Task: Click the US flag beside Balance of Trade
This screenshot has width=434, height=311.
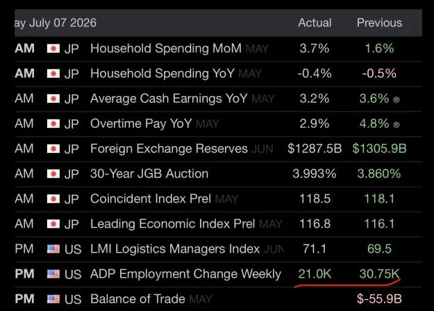Action: 53,299
